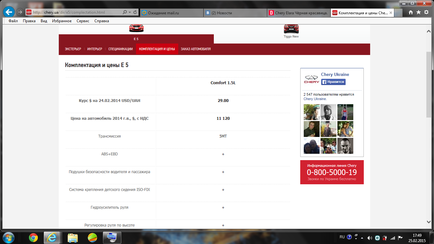
Task: Open the volume speaker tray icon
Action: click(369, 238)
